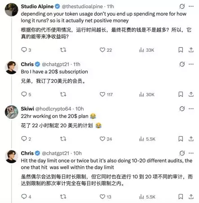Click Skiwi's profile avatar picture
This screenshot has height=203, width=199.
click(12, 112)
